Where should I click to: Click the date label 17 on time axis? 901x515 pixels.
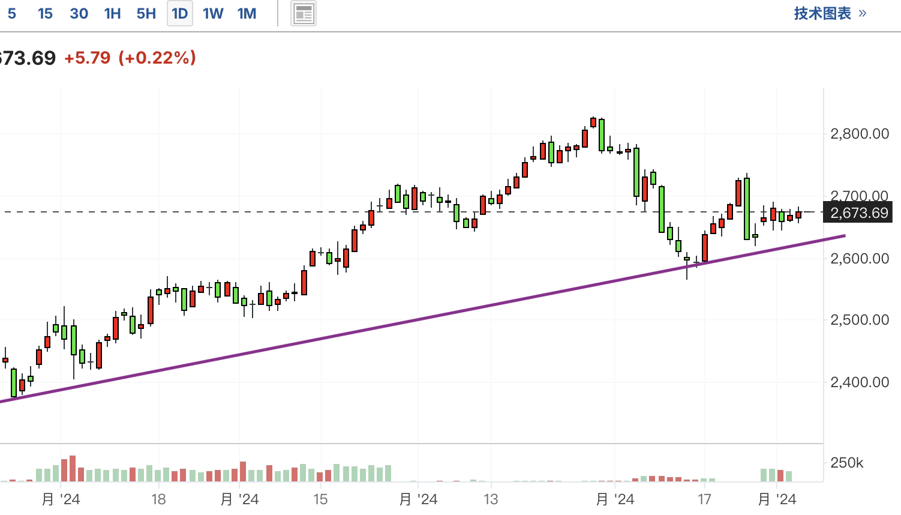[x=704, y=499]
